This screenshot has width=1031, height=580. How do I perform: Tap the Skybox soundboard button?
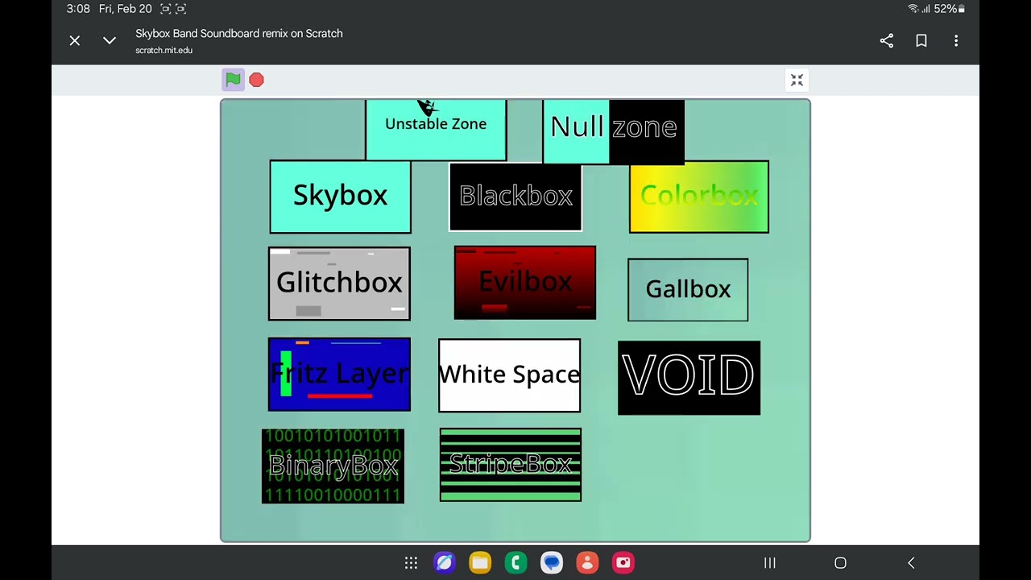click(340, 197)
